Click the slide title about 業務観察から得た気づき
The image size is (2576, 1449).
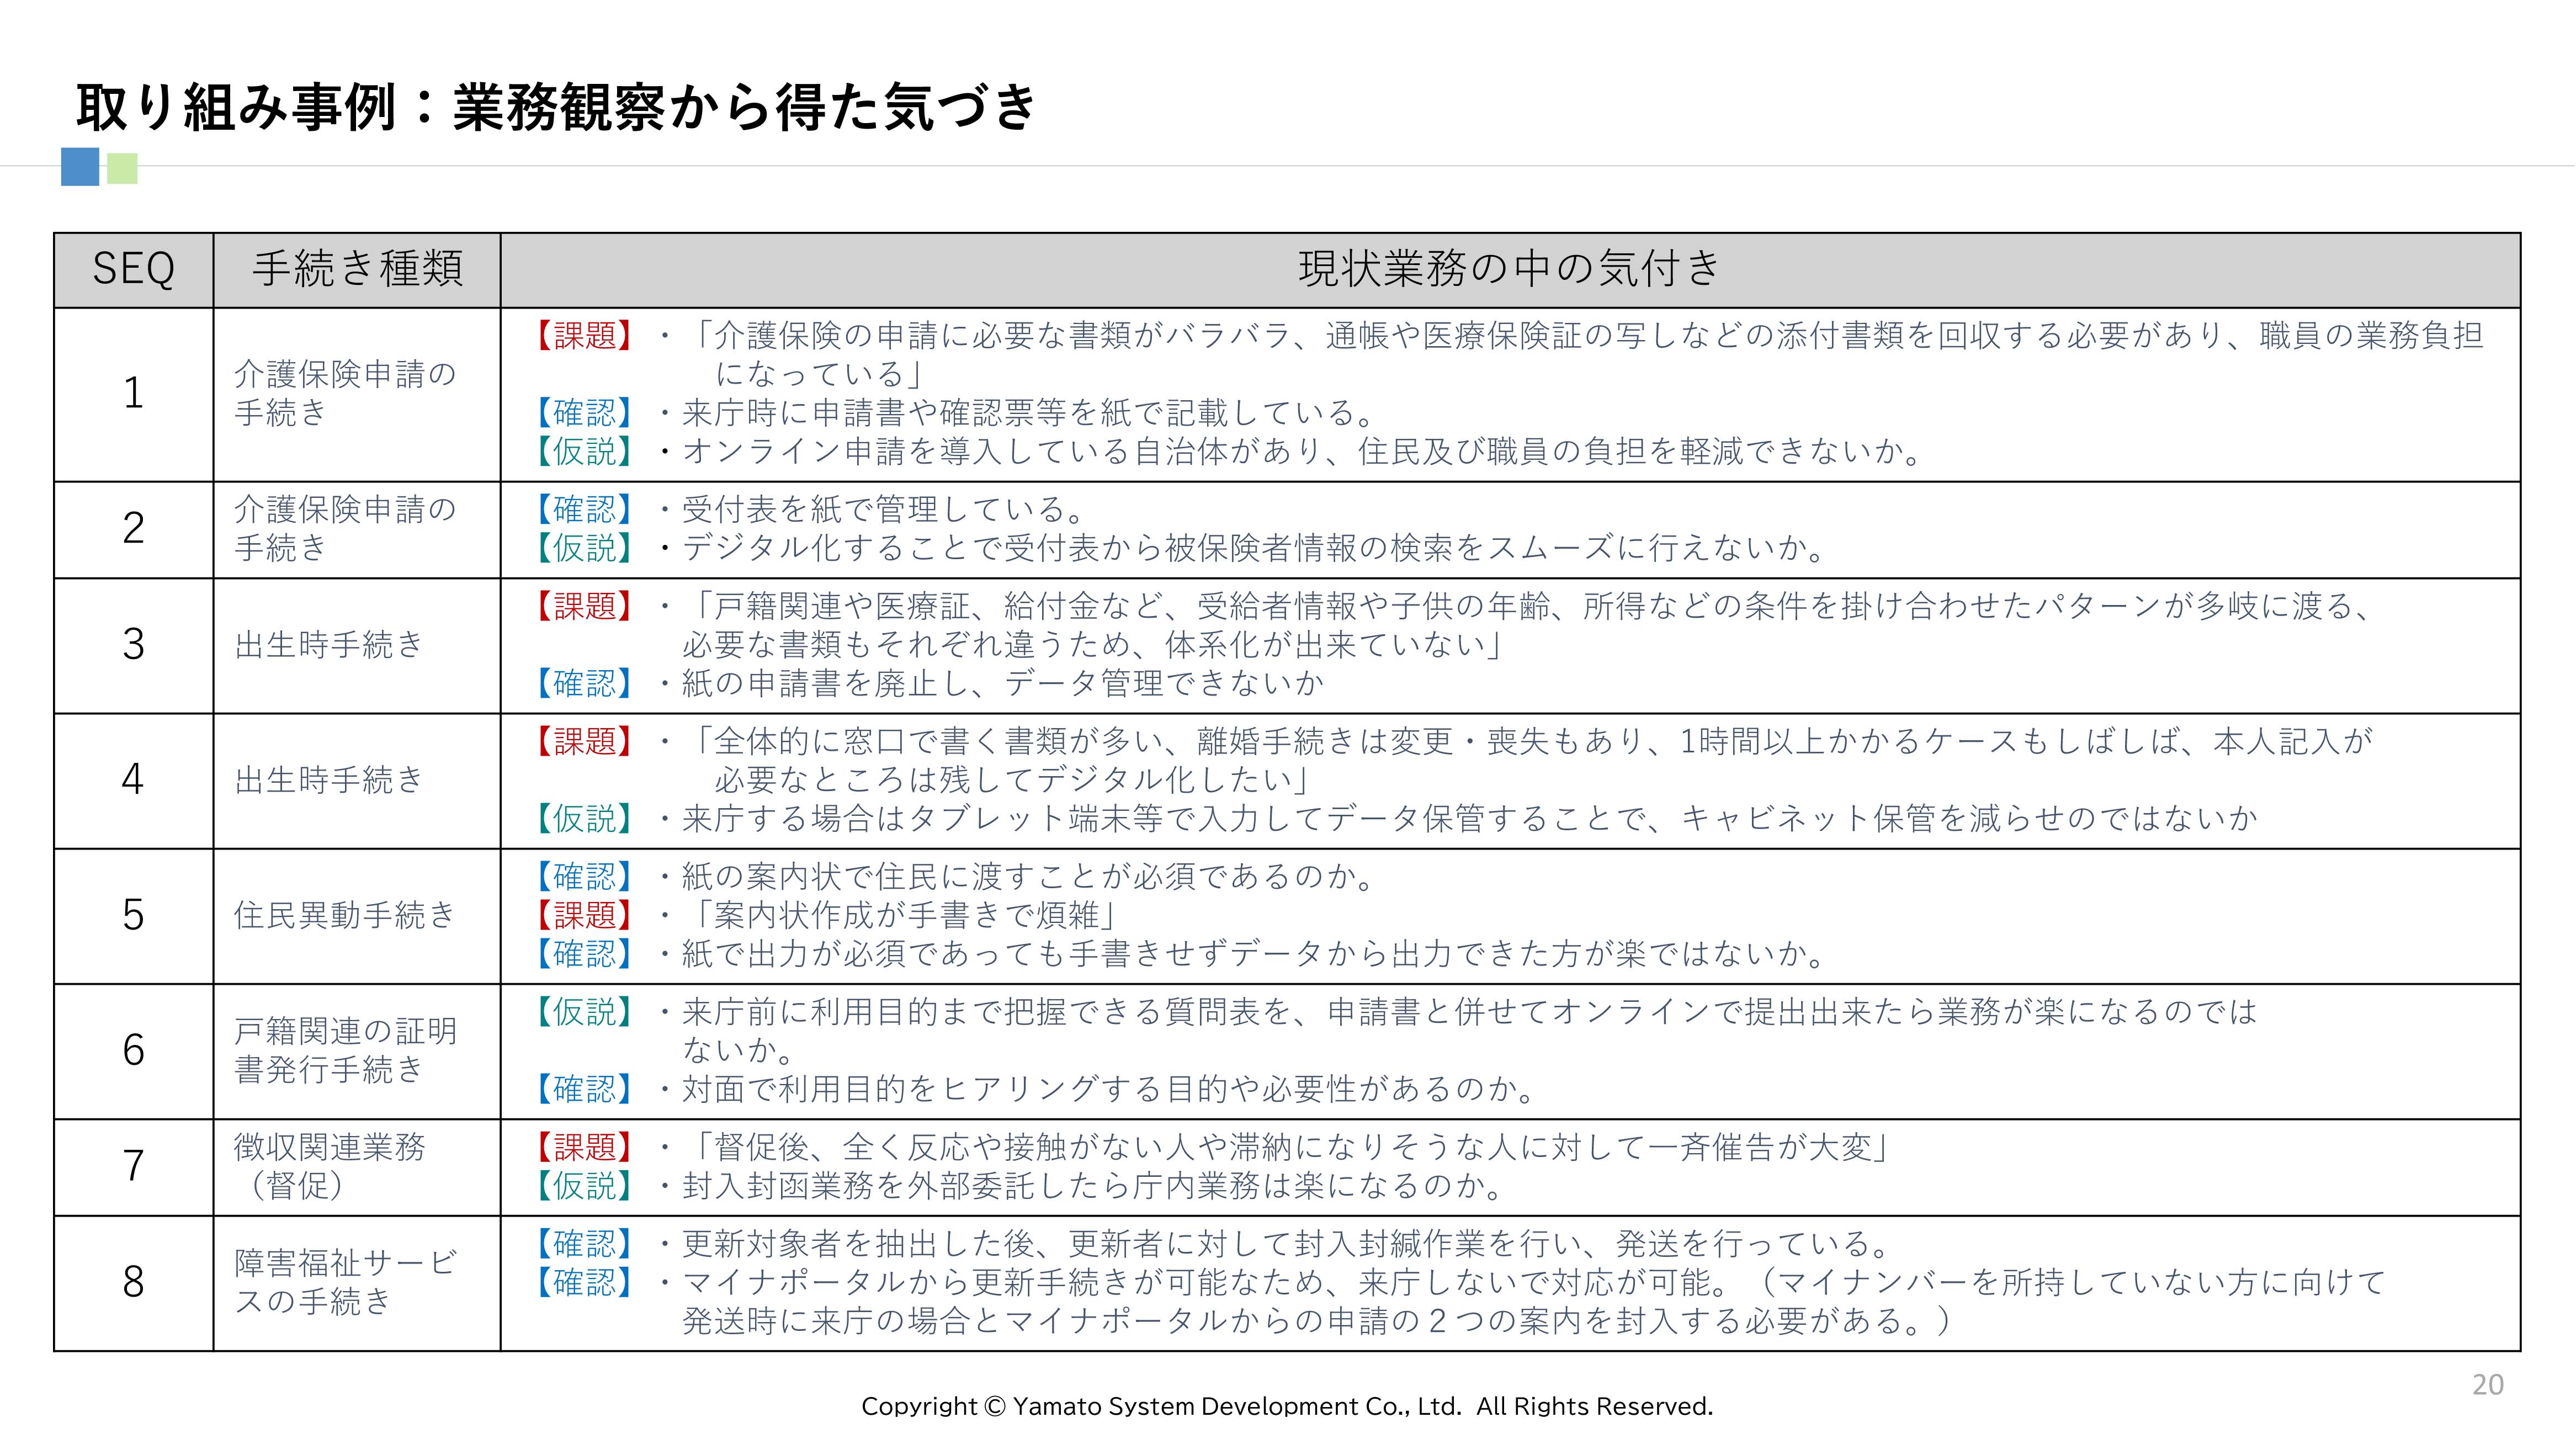tap(555, 107)
